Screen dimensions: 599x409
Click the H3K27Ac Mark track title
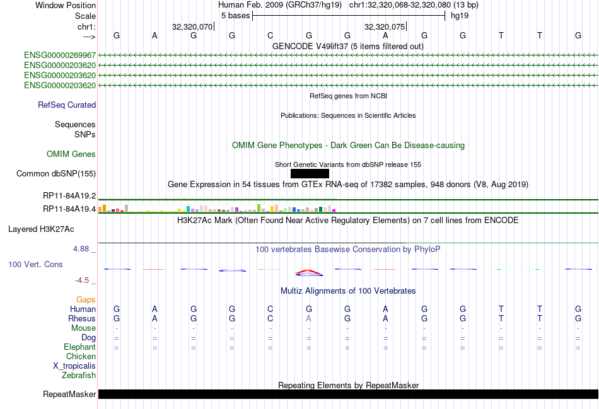click(x=347, y=221)
